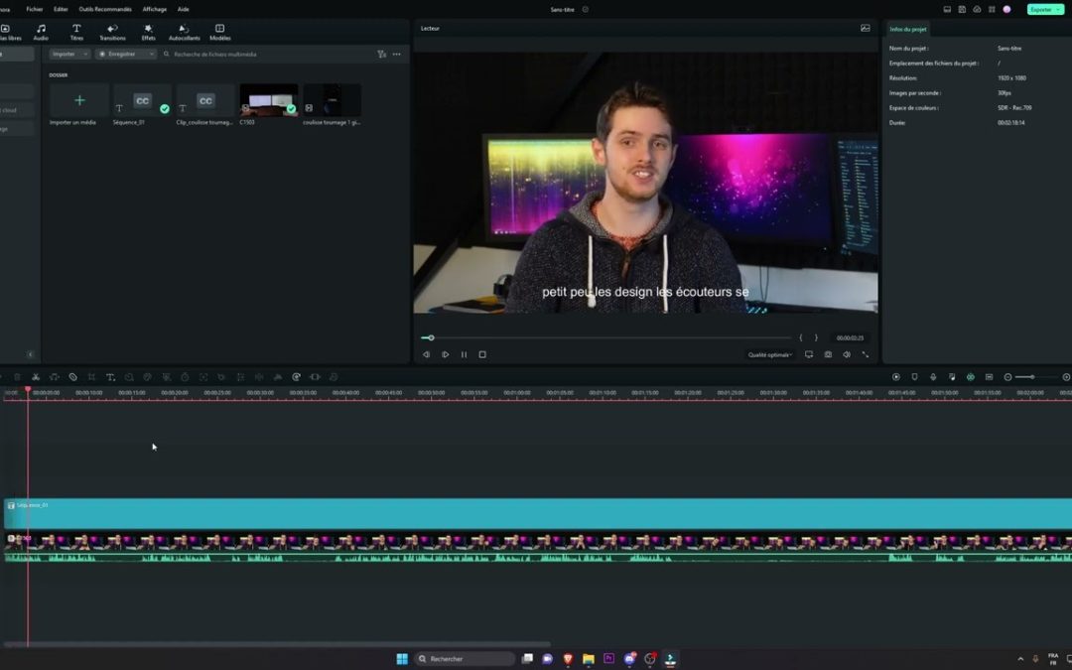
Task: Set mark out with the } bracket
Action: click(816, 337)
